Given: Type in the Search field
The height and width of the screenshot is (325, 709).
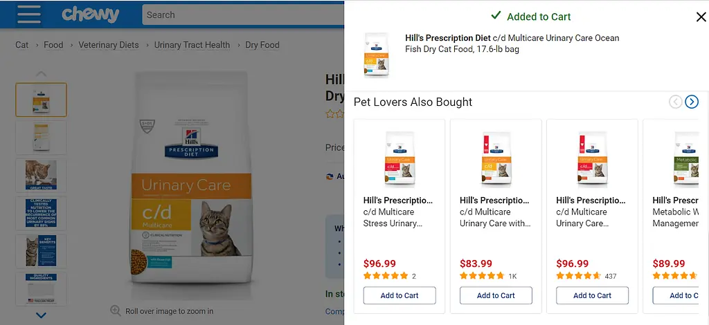Looking at the screenshot, I should pyautogui.click(x=242, y=15).
